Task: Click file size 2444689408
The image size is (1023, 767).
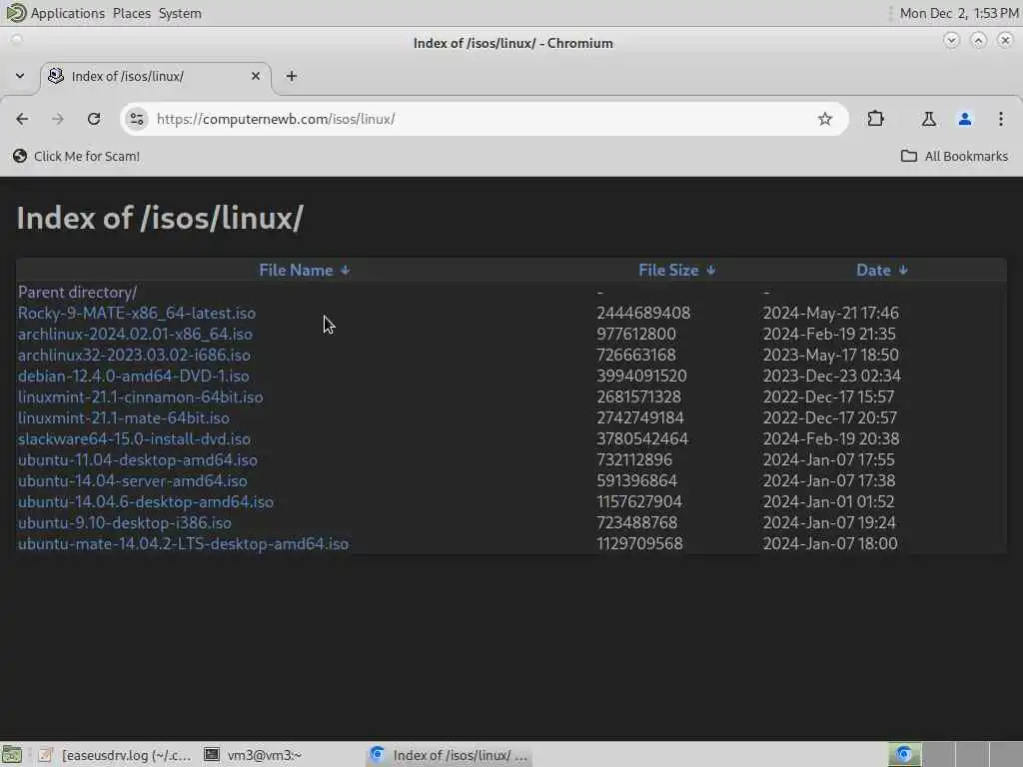Action: [x=643, y=313]
